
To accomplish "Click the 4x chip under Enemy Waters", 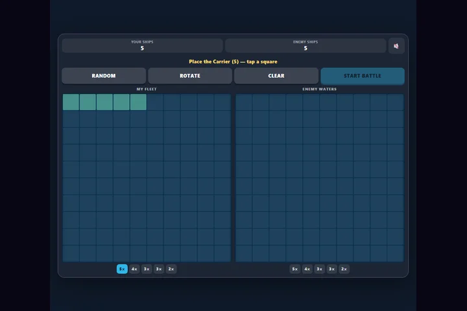I will 307,269.
